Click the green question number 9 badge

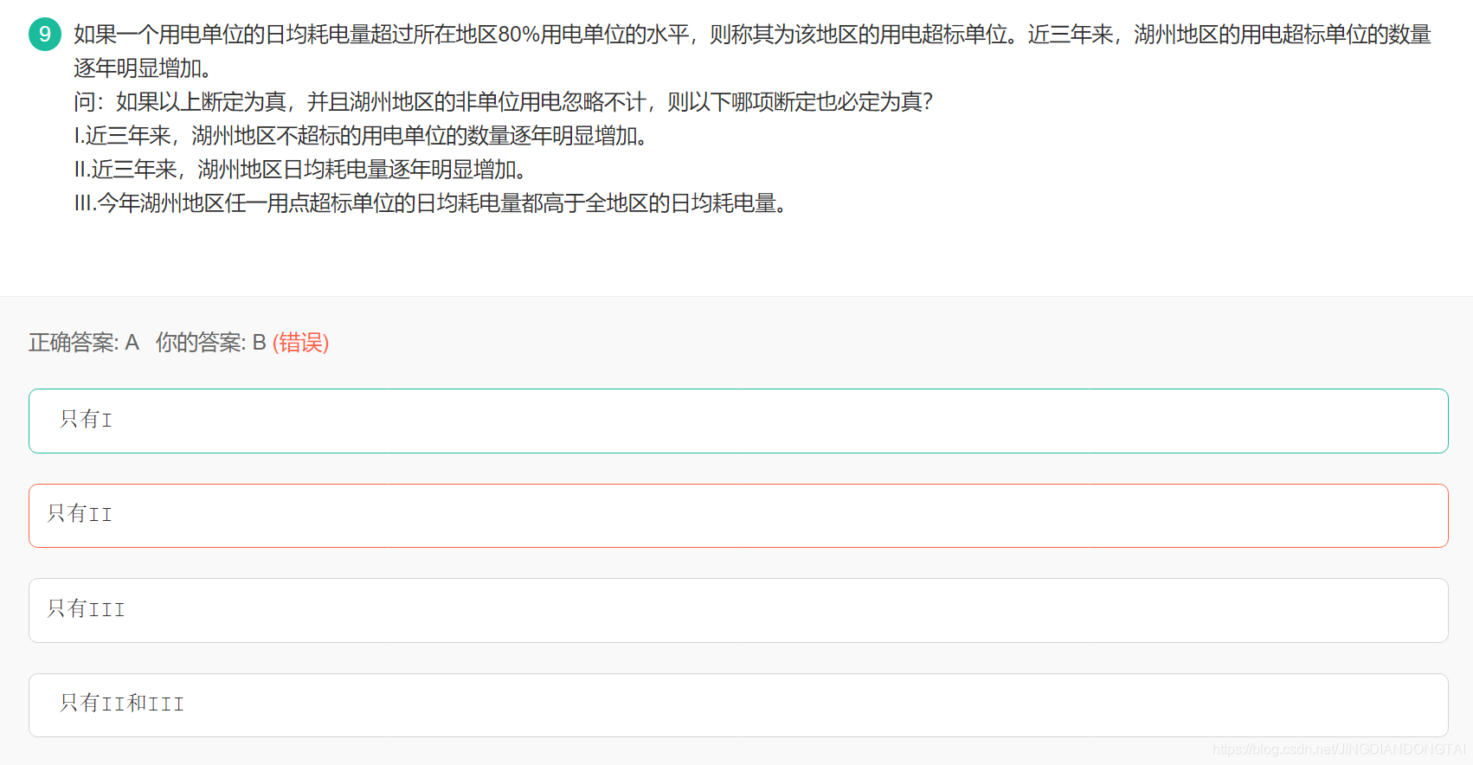45,35
